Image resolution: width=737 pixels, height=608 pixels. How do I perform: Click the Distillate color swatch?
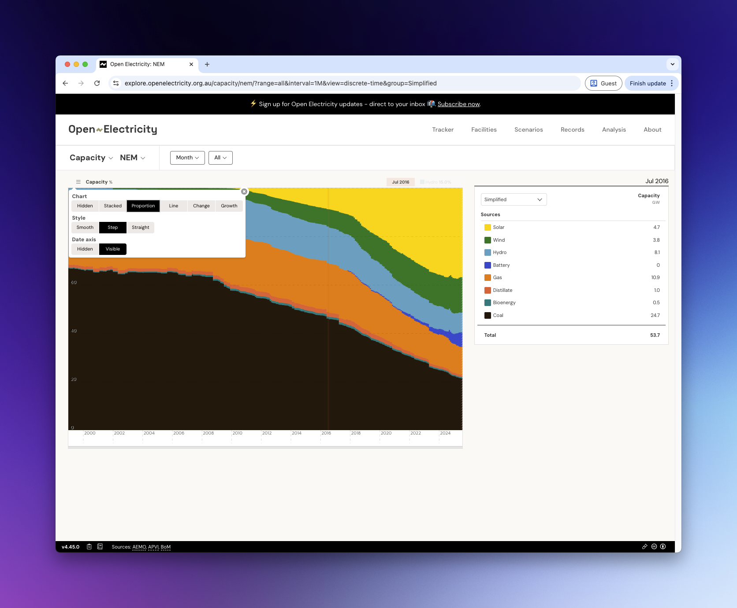488,290
